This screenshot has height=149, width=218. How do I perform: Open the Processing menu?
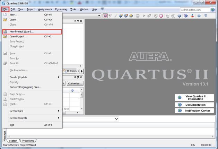coord(61,9)
